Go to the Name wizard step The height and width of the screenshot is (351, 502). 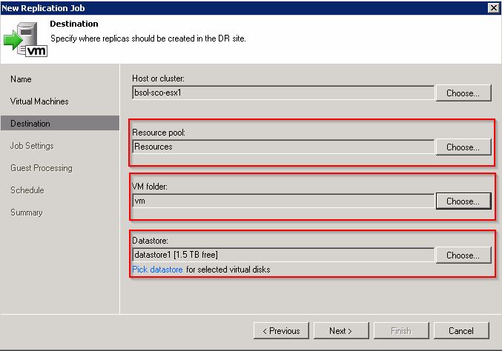[21, 79]
